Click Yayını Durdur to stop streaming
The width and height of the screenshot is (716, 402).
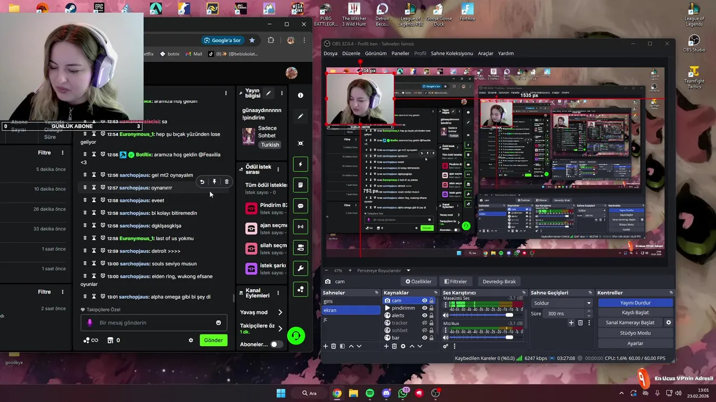point(635,303)
